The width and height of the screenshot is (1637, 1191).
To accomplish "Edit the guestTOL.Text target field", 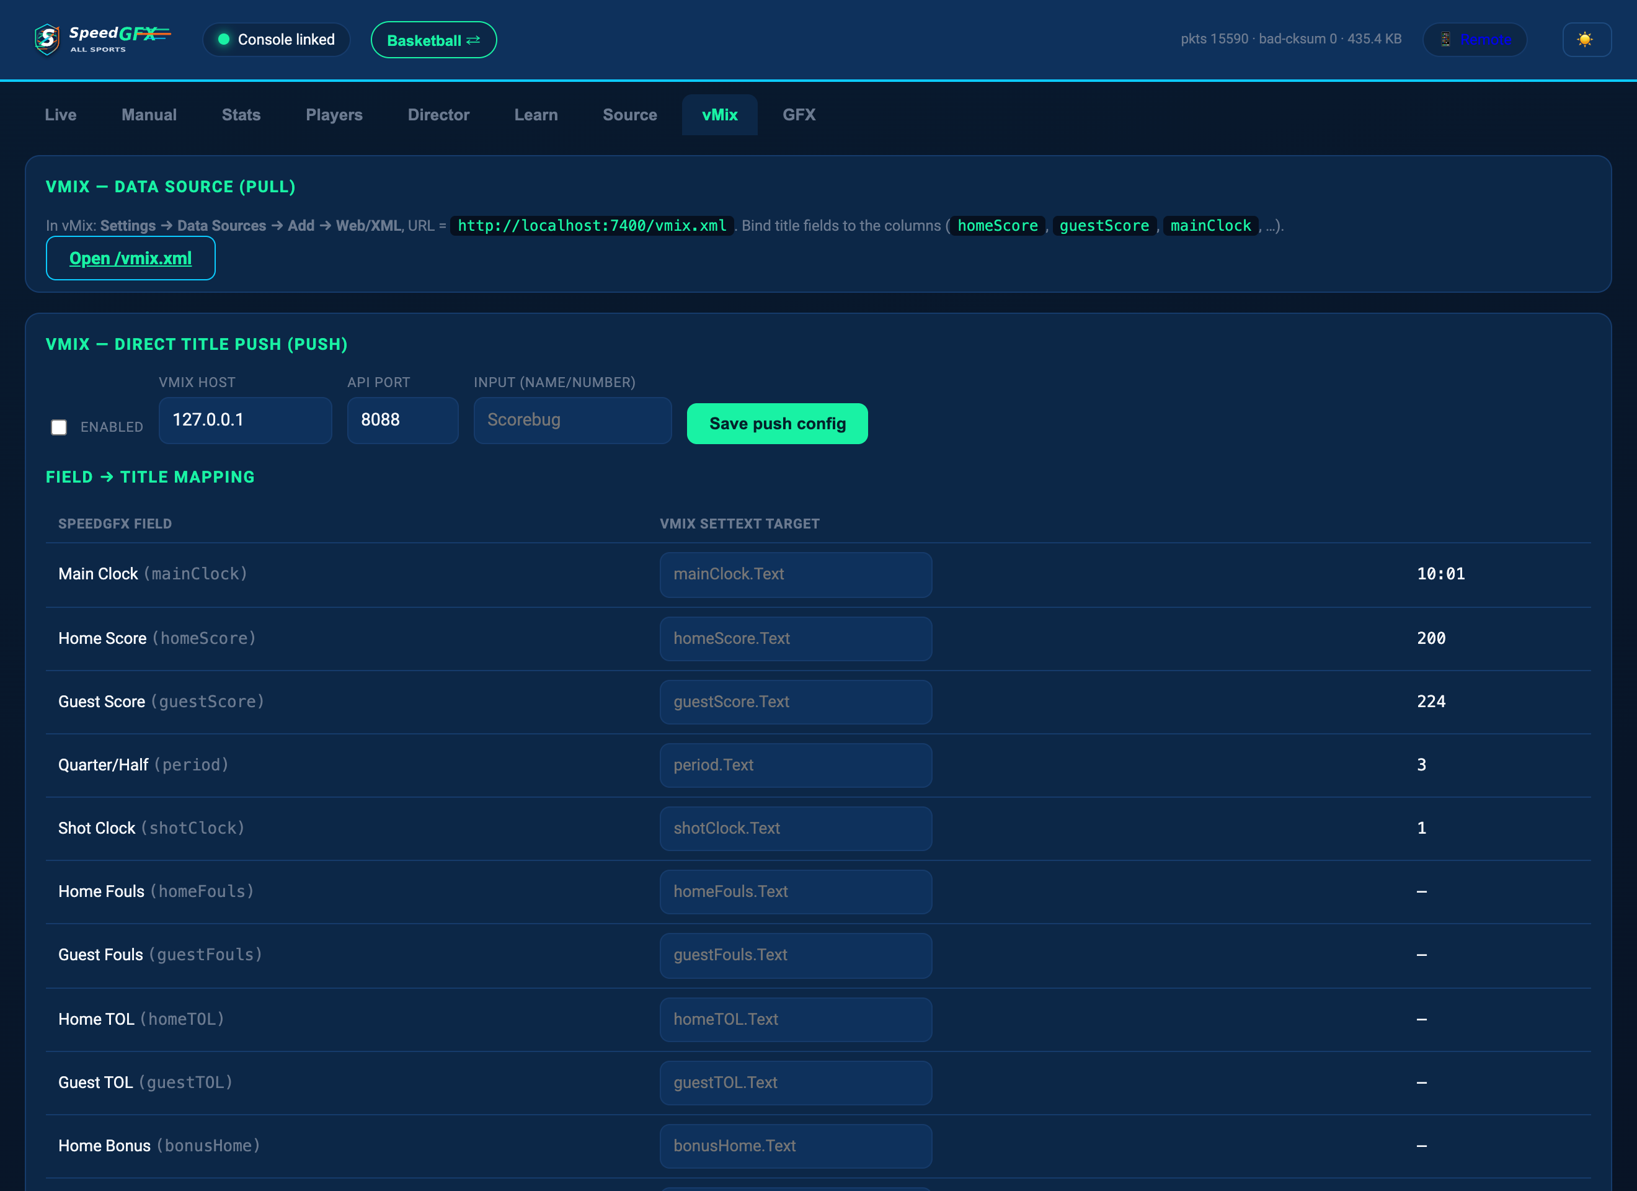I will (796, 1082).
